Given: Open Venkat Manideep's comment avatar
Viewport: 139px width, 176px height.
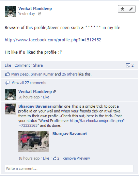Looking at the screenshot, I should [x=10, y=94].
